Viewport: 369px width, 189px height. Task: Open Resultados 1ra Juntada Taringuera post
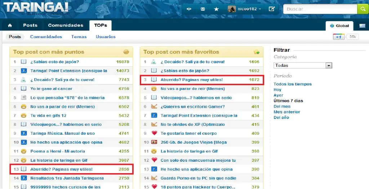(67, 178)
